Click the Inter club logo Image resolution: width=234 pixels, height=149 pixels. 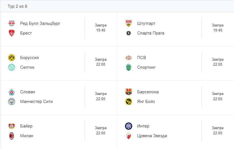click(128, 126)
